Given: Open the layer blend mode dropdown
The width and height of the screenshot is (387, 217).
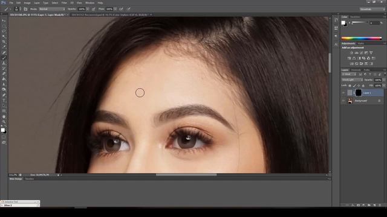Looking at the screenshot, I should tap(352, 80).
